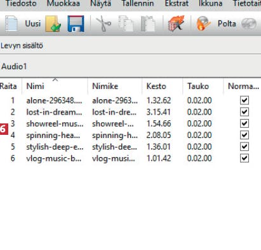
Task: Open the Tiedosto menu
Action: (x=21, y=3)
